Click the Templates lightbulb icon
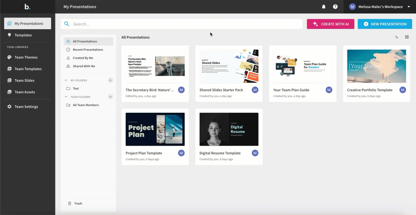The height and width of the screenshot is (215, 416). point(9,35)
